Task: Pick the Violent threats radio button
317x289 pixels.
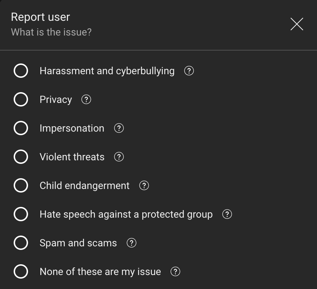Action: [x=21, y=157]
